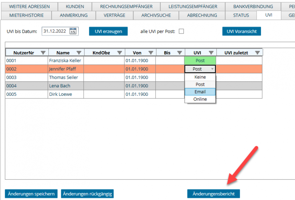Go to the ARCHIVSUCHE tab

(156, 15)
